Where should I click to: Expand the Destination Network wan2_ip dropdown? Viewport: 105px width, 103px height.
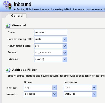tap(80, 94)
